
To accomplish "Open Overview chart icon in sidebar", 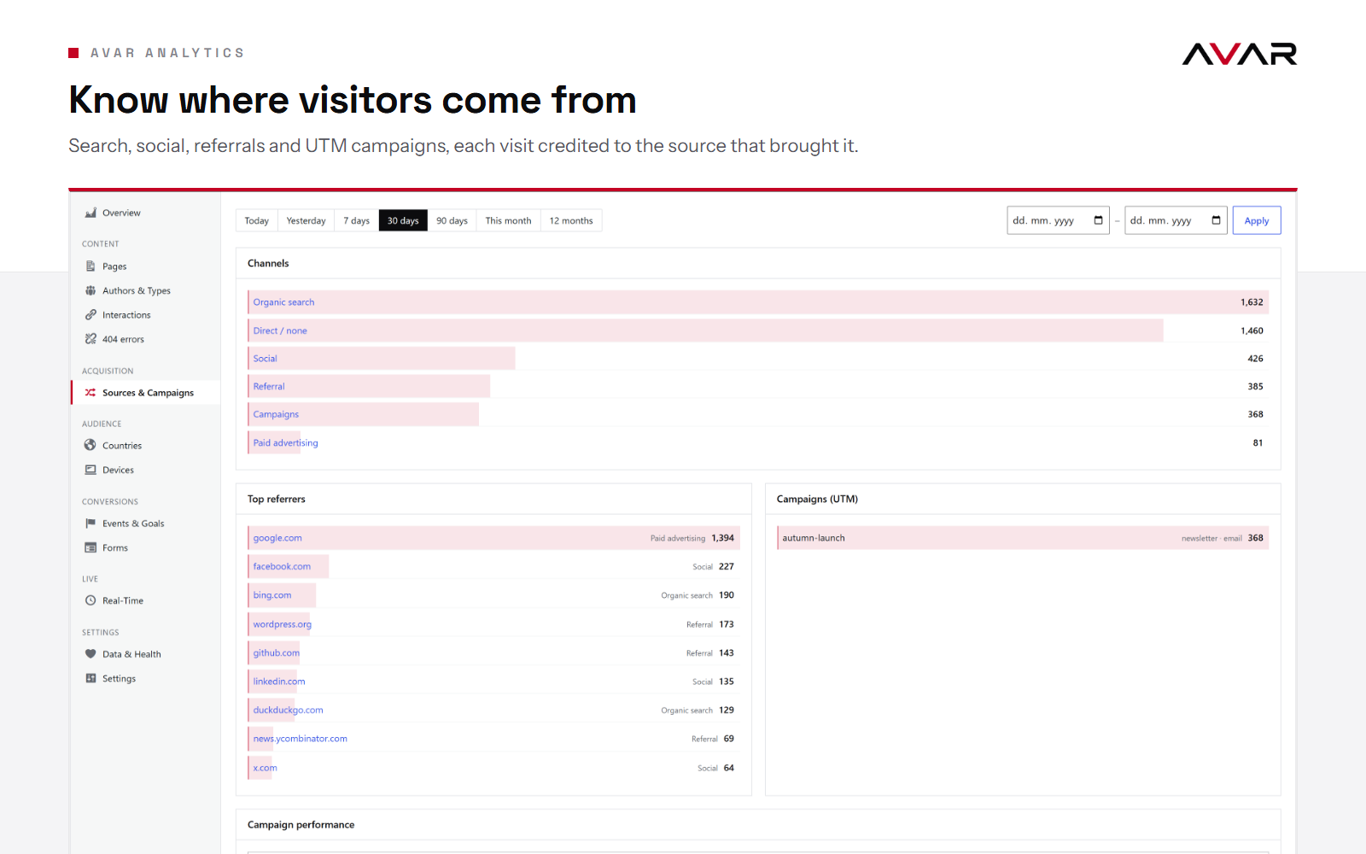I will pos(90,213).
